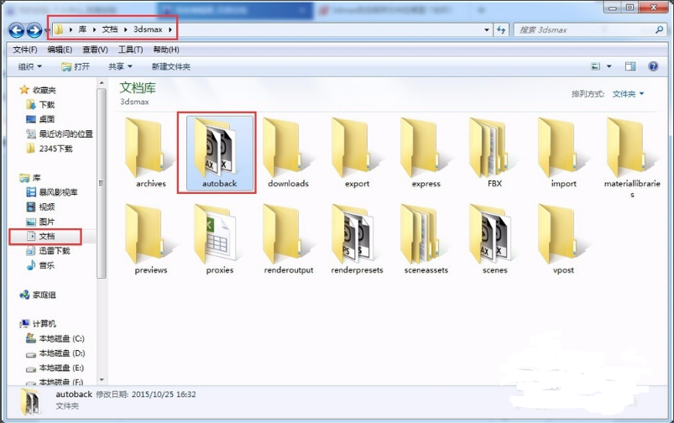Screen dimensions: 674x423
Task: Select the sceneassets folder
Action: (x=426, y=239)
